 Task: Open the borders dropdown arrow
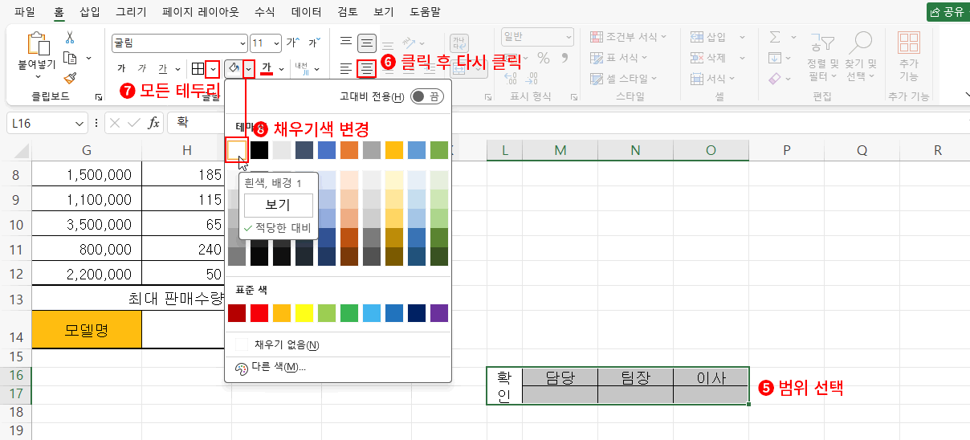point(212,68)
